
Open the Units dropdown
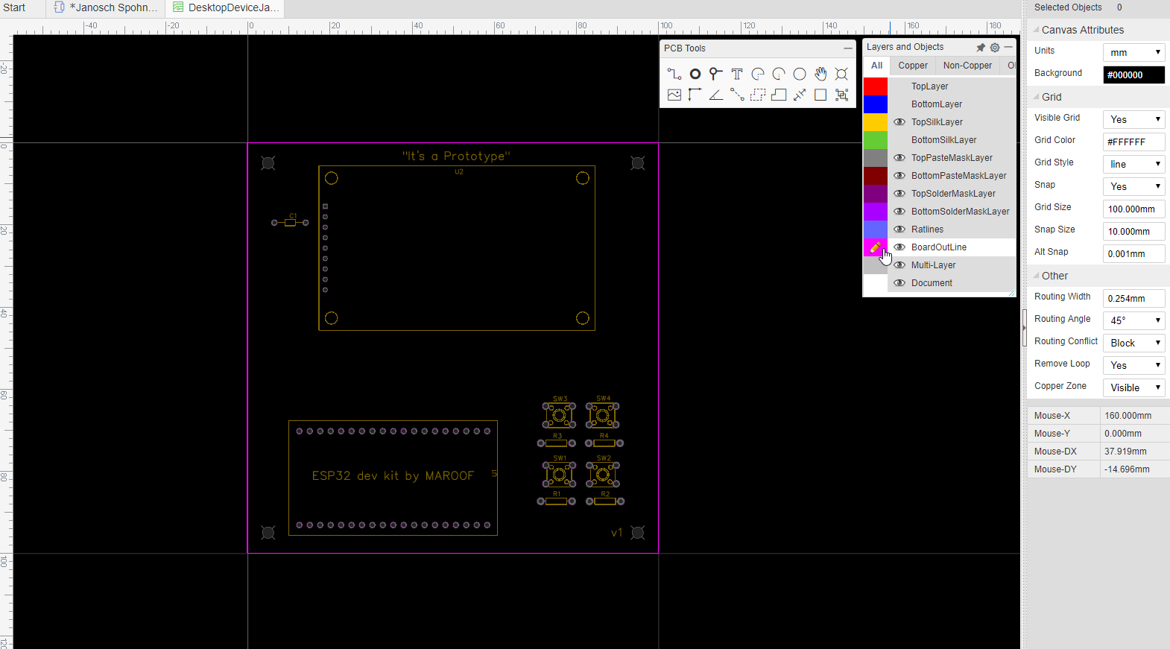(1133, 52)
